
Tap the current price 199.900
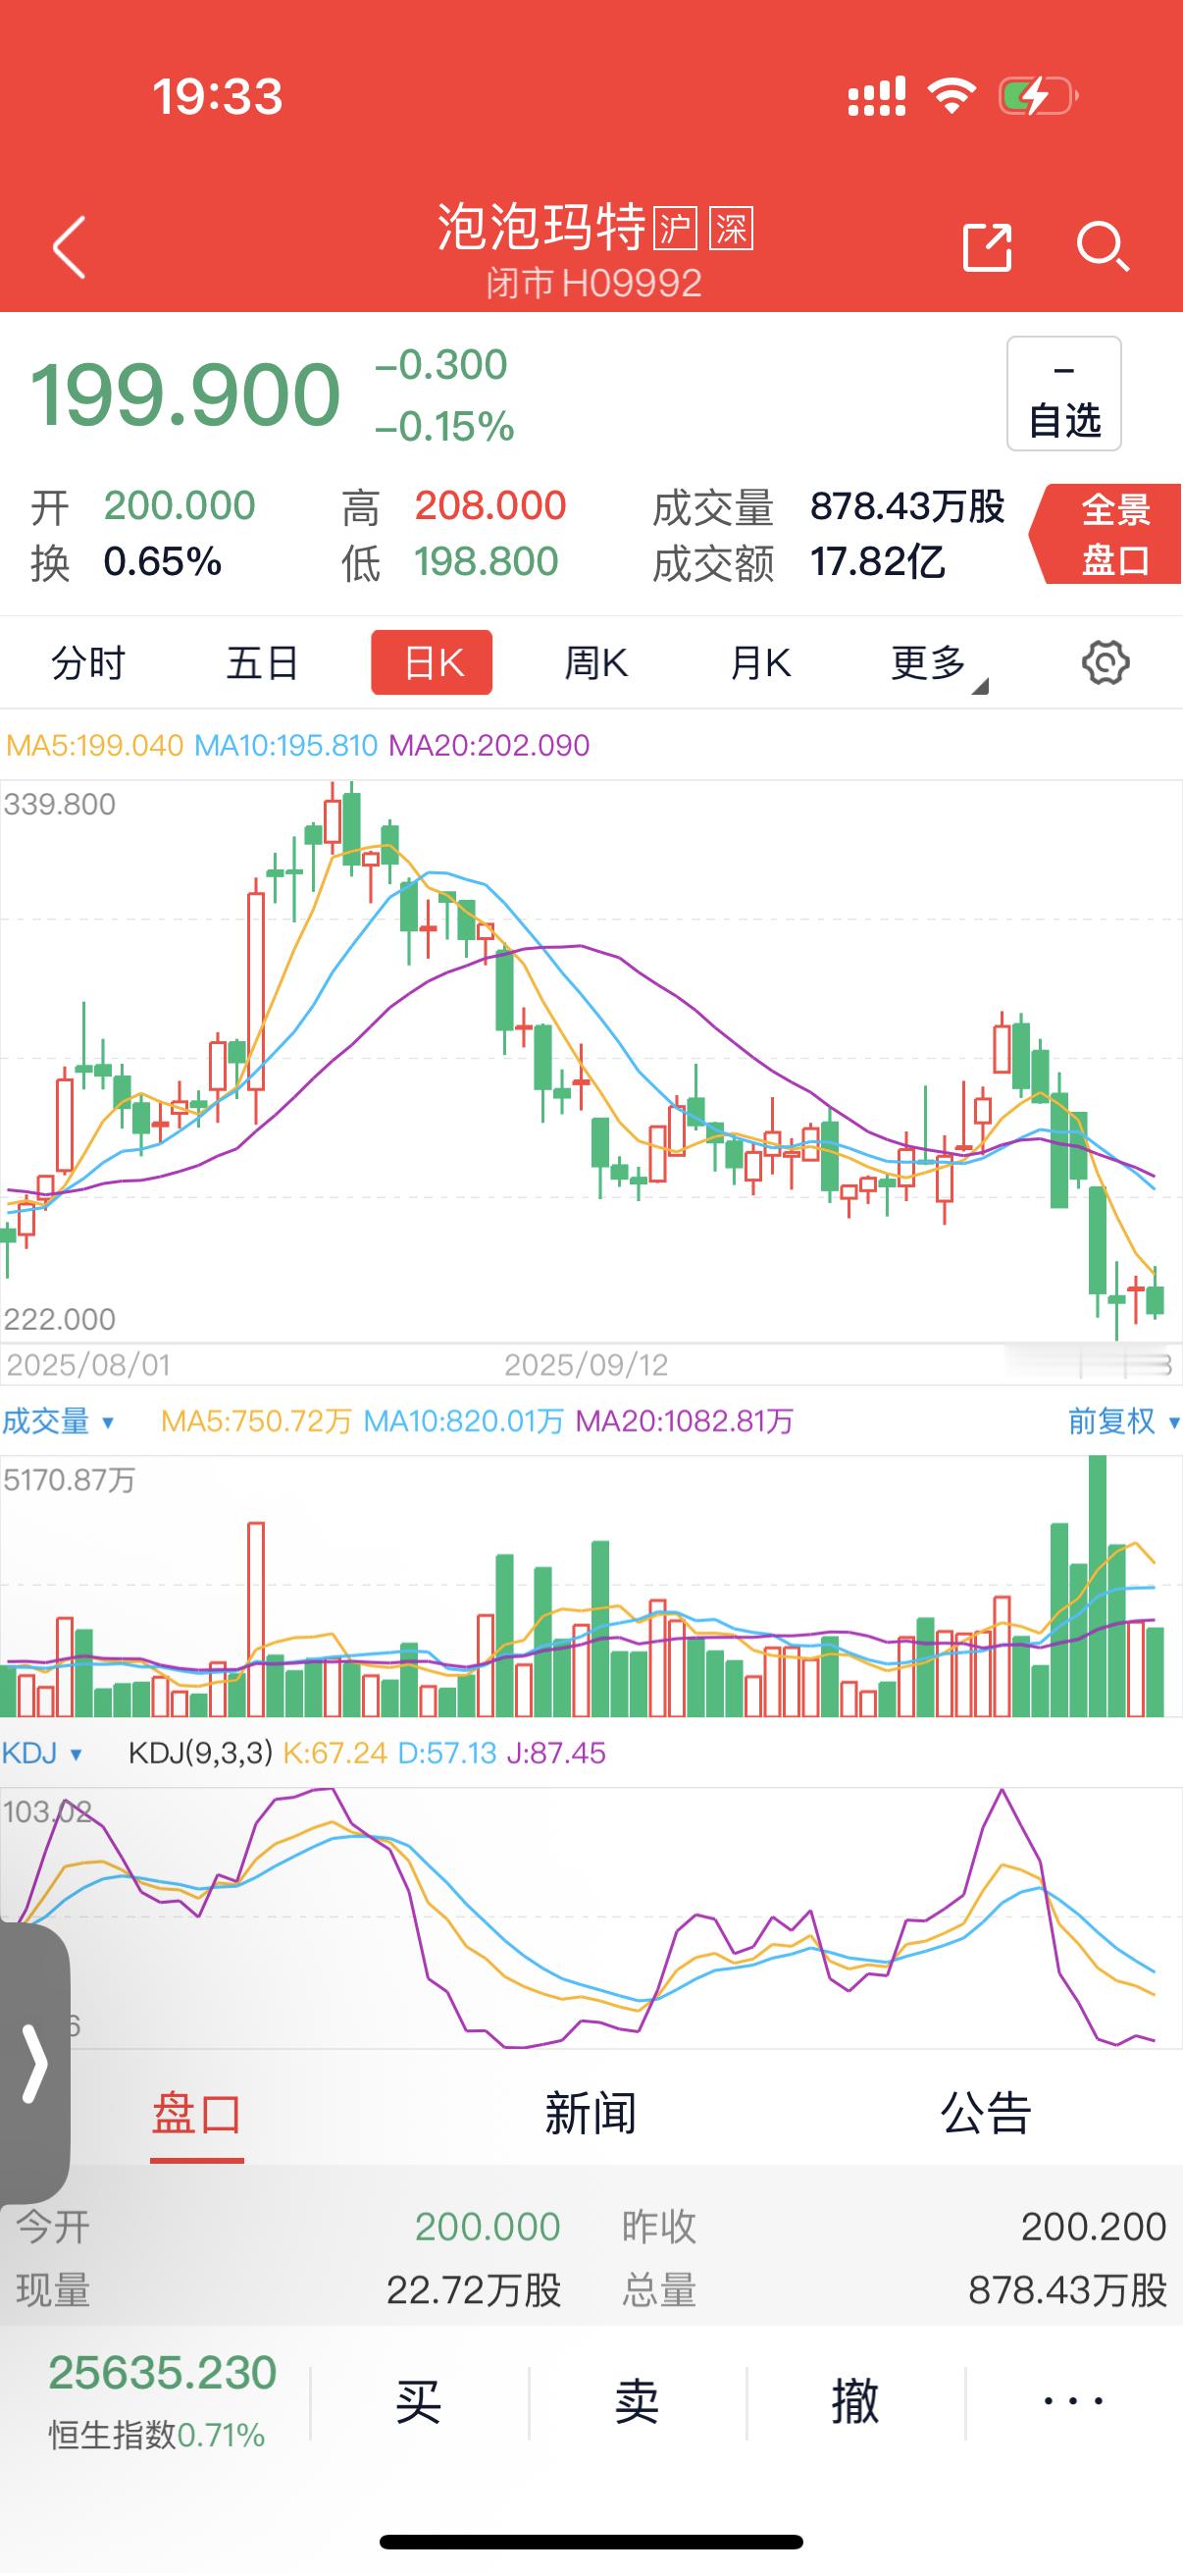point(185,395)
